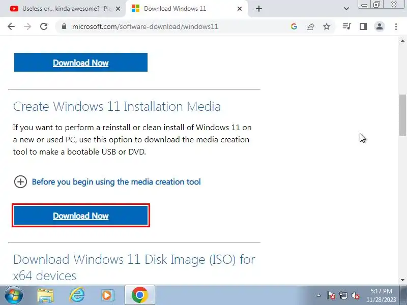Image resolution: width=407 pixels, height=305 pixels.
Task: Expand 'Before you begin using the media creation tool'
Action: [x=117, y=182]
